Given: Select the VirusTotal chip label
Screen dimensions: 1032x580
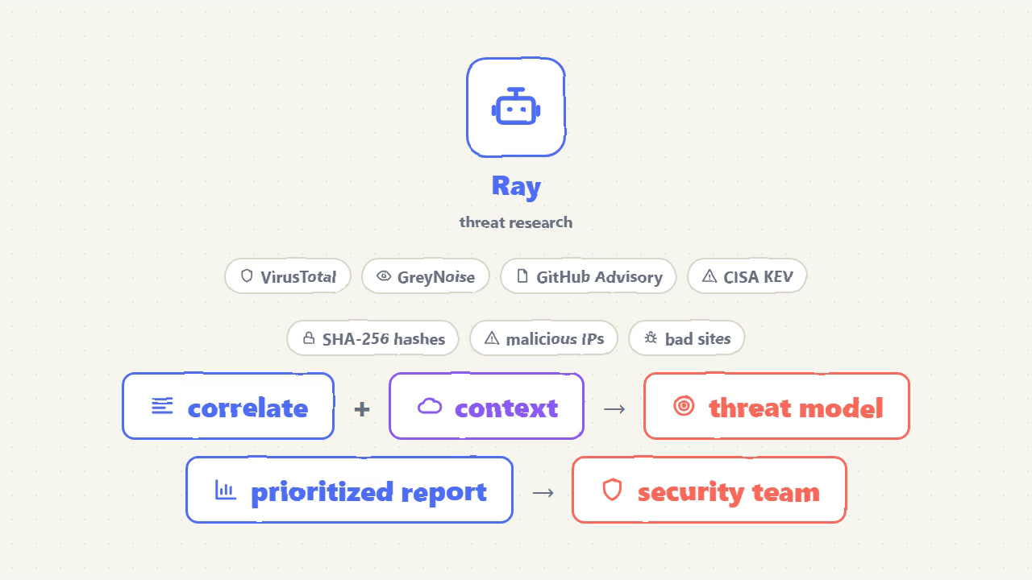Looking at the screenshot, I should tap(298, 276).
